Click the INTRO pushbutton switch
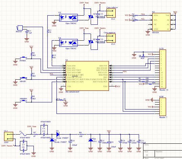 click(24, 58)
